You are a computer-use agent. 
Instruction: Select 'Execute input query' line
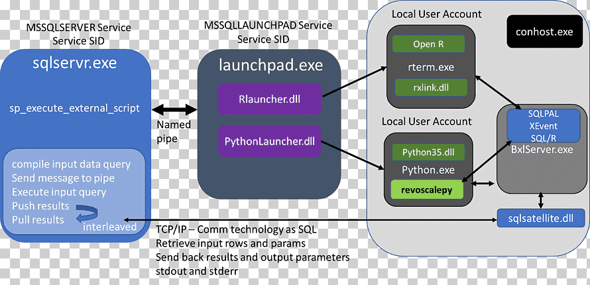pyautogui.click(x=59, y=192)
